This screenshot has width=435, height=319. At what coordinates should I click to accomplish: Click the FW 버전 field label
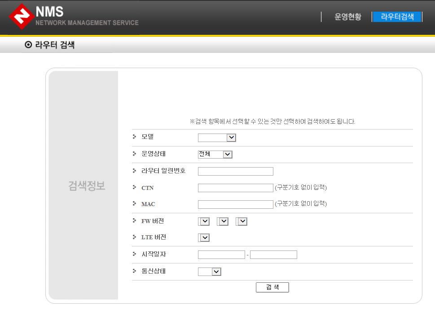[x=153, y=221]
